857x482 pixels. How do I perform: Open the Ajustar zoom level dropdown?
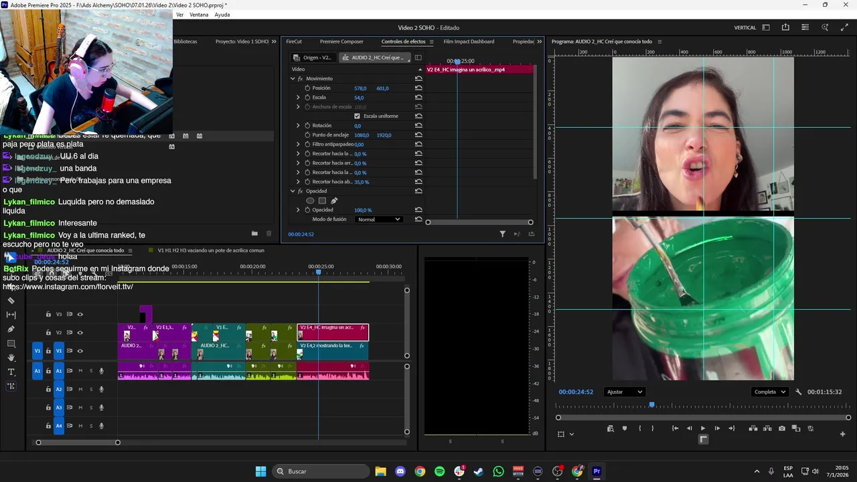pyautogui.click(x=625, y=392)
